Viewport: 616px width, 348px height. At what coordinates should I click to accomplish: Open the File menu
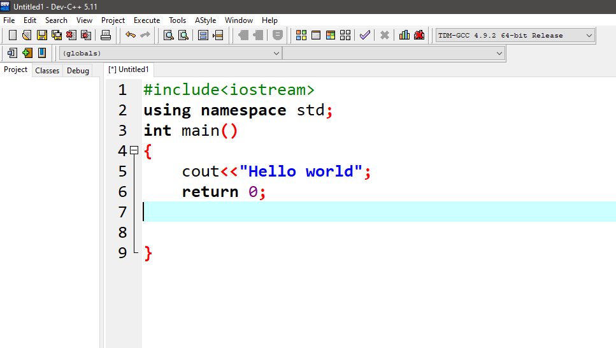click(x=9, y=20)
